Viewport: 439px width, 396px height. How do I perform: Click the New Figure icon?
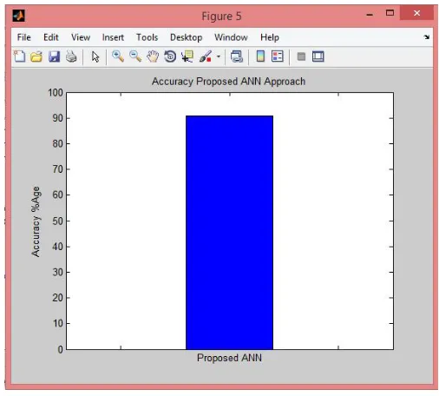click(20, 56)
